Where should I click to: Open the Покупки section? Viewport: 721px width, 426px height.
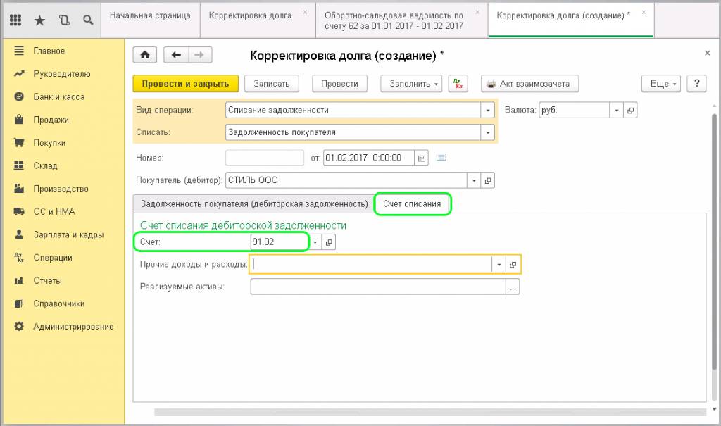tap(49, 143)
